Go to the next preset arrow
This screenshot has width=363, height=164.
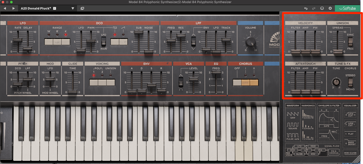13,8
